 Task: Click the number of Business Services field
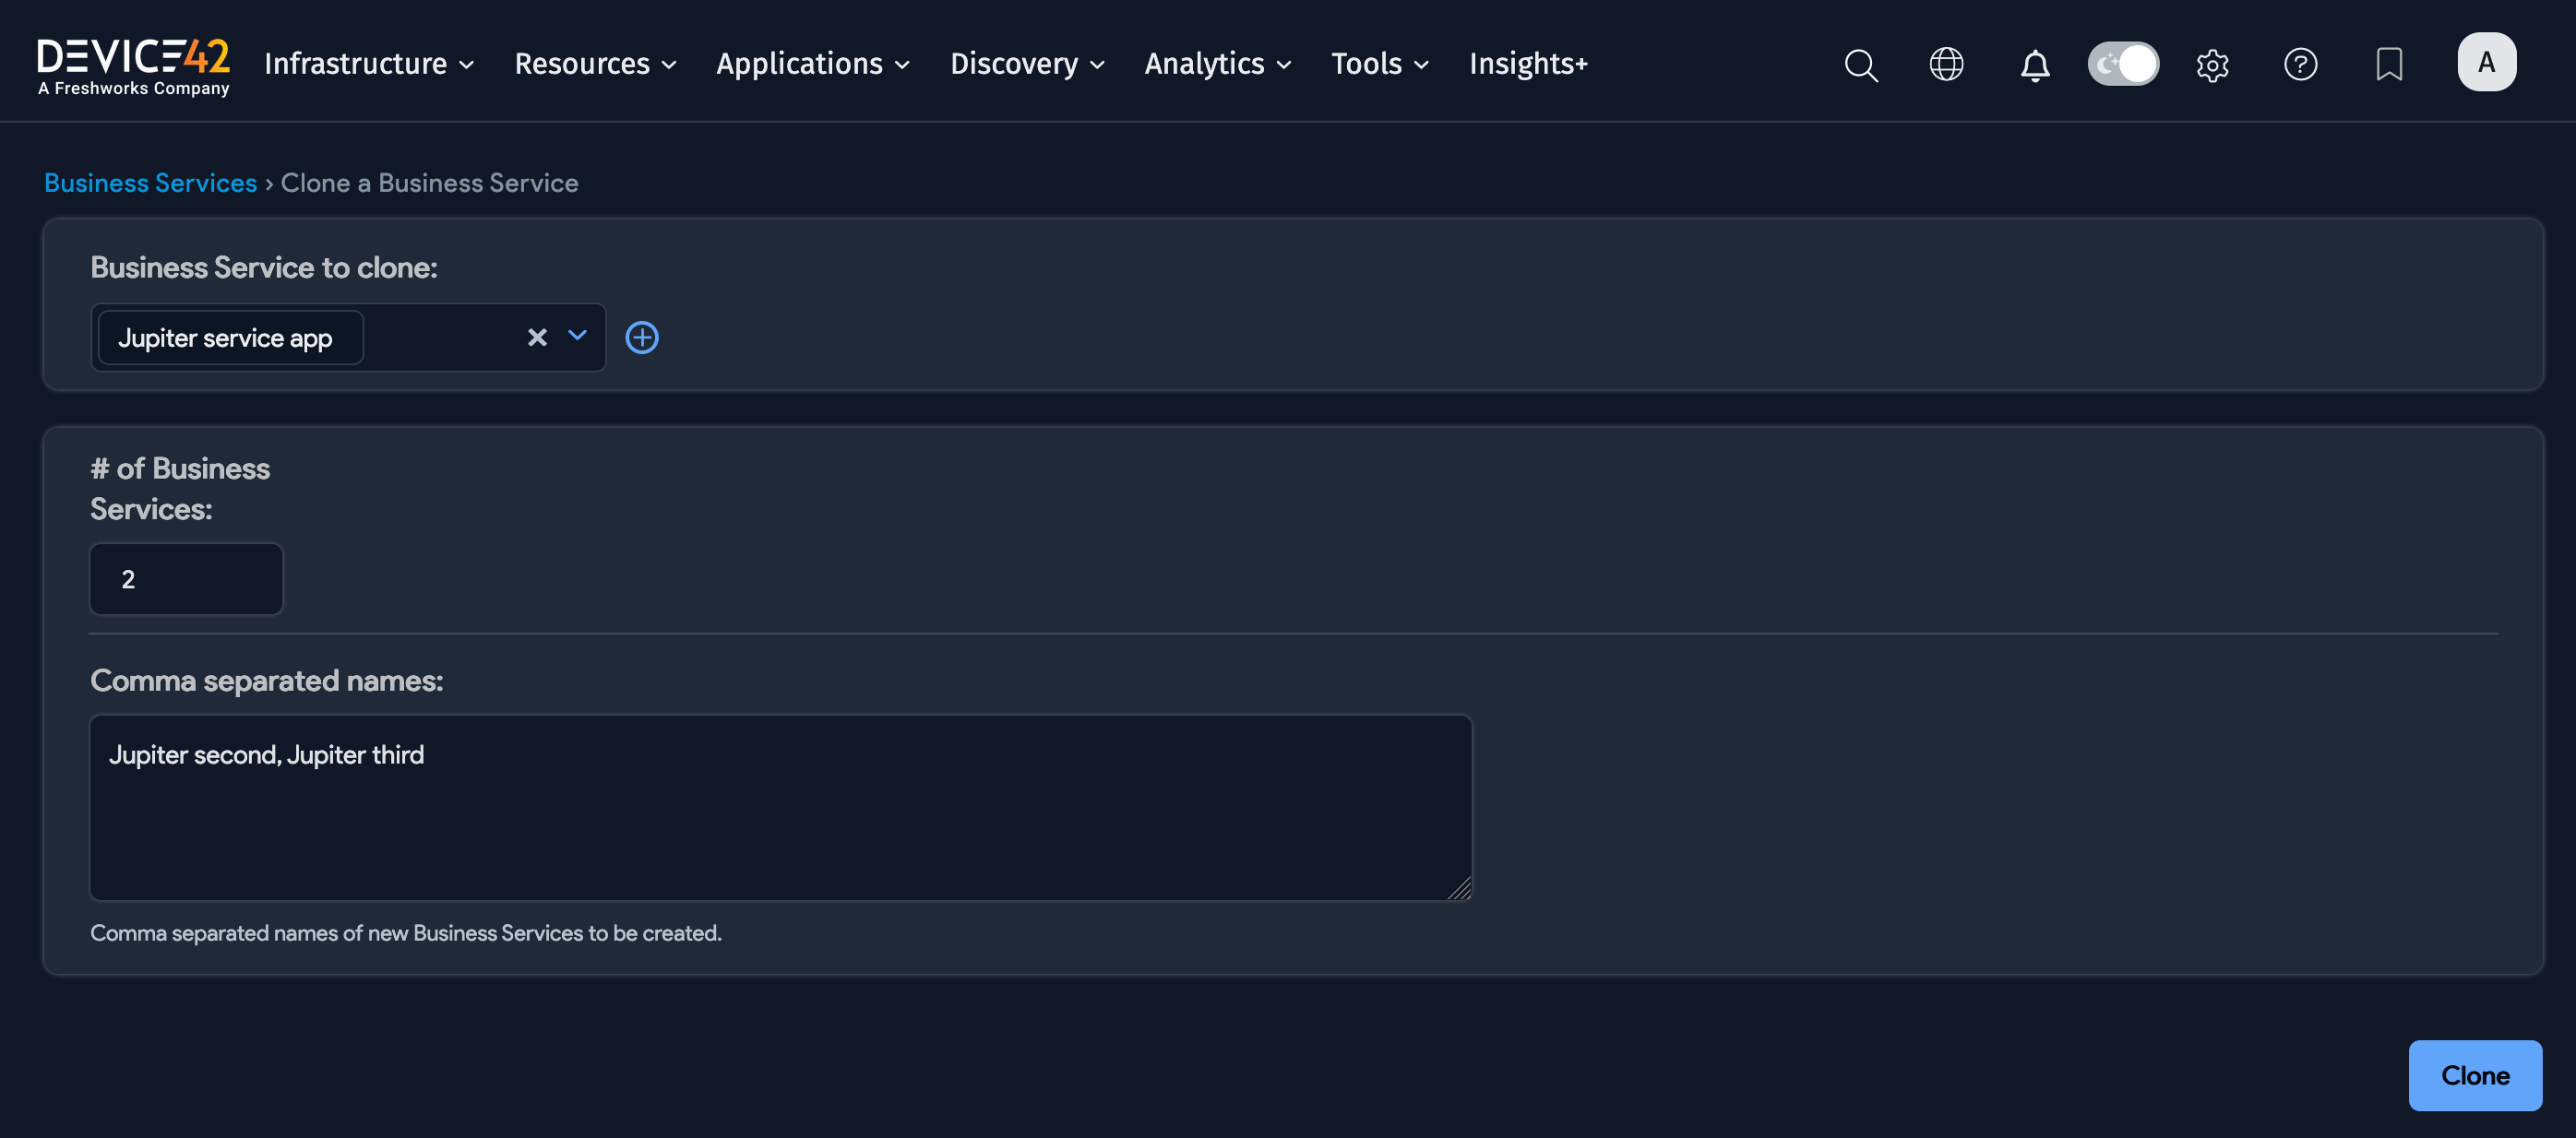point(186,579)
